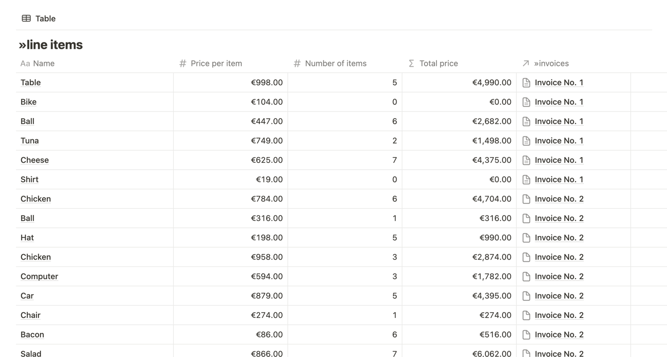Viewport: 667px width, 357px height.
Task: Click the Table view icon
Action: (26, 19)
